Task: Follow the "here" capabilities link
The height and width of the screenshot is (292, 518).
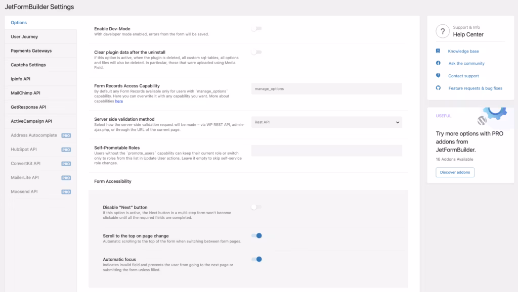Action: coord(119,102)
